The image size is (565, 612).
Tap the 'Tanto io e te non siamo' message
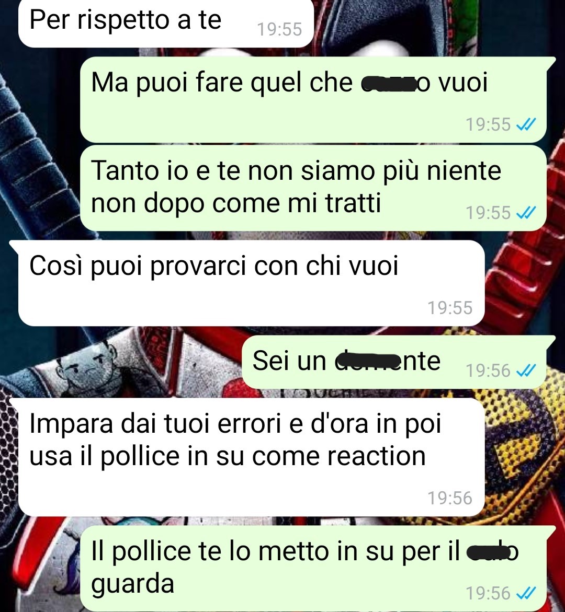point(313,188)
